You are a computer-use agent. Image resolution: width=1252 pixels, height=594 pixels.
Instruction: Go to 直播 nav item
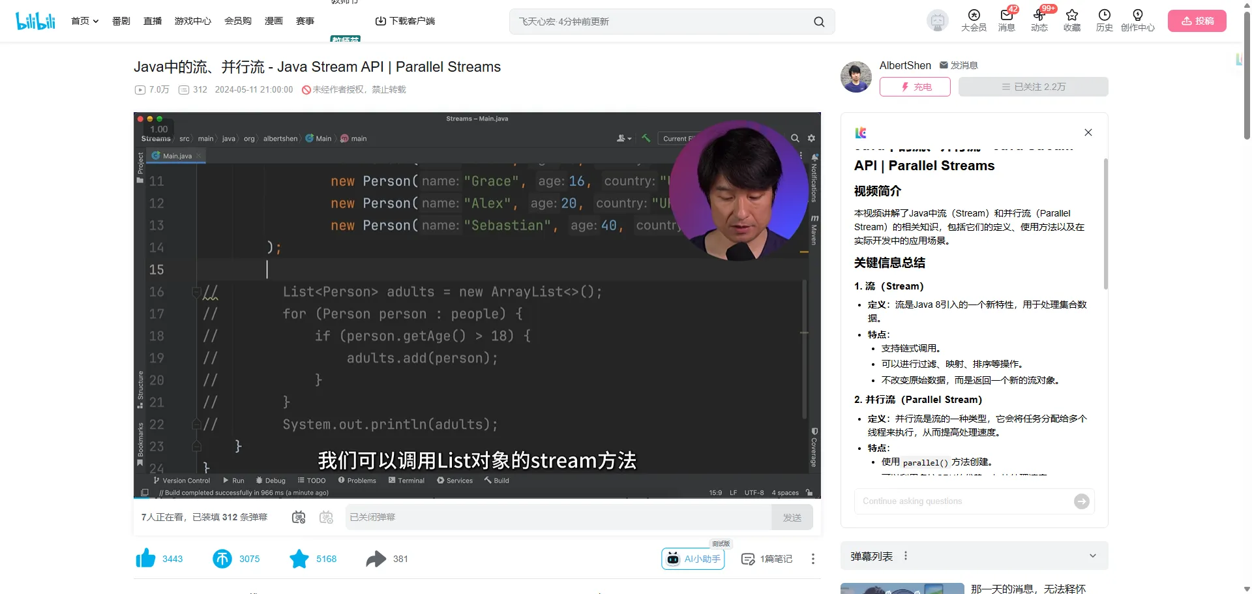(x=153, y=21)
